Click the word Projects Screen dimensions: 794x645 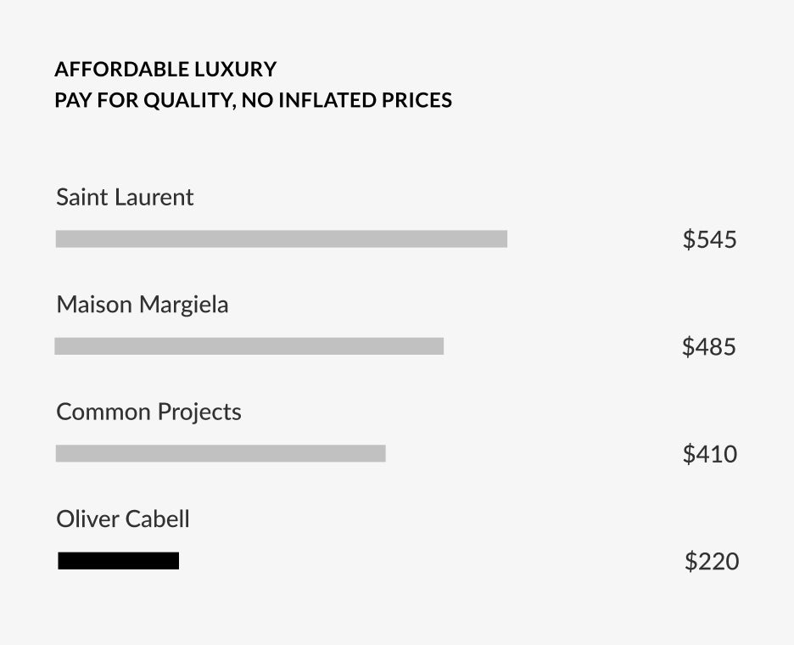(x=199, y=412)
